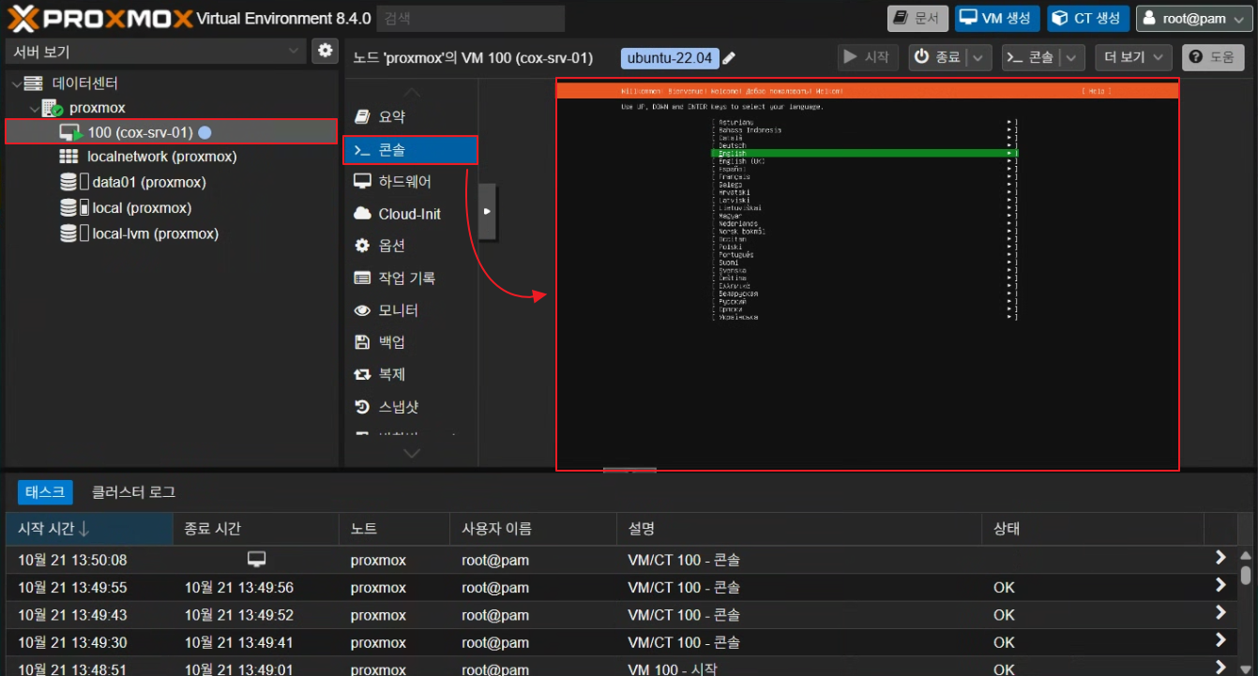Sort by 상태 status column header
1258x676 pixels.
click(1093, 529)
